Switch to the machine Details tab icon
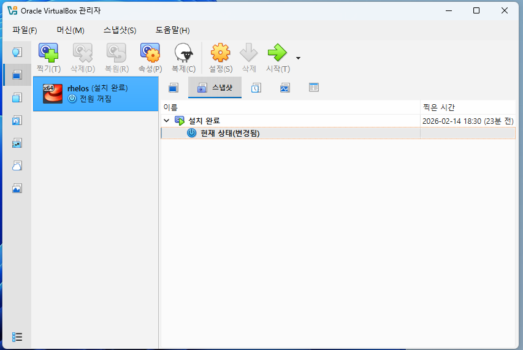Image resolution: width=523 pixels, height=350 pixels. (x=174, y=88)
